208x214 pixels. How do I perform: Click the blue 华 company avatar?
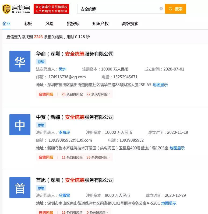[x=20, y=61]
